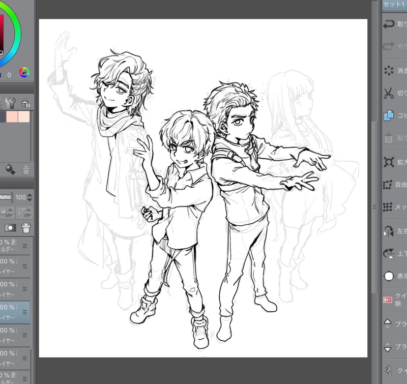Tap the greyed-out Redo arrow icon
The width and height of the screenshot is (407, 384).
(389, 46)
